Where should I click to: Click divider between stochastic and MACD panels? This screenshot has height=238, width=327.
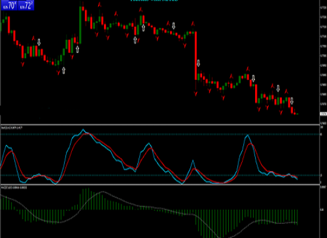160,184
